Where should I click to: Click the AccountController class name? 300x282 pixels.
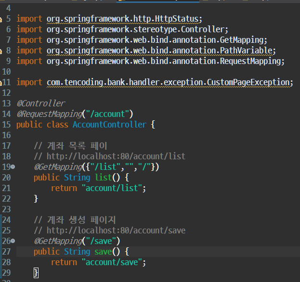click(x=110, y=125)
